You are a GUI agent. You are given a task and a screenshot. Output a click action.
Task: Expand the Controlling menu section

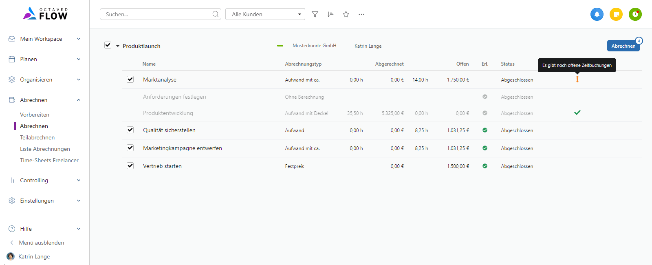(x=45, y=180)
